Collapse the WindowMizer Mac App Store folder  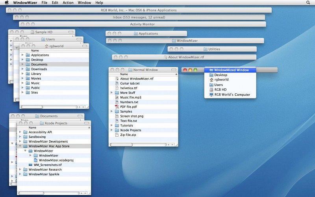[x=20, y=146]
